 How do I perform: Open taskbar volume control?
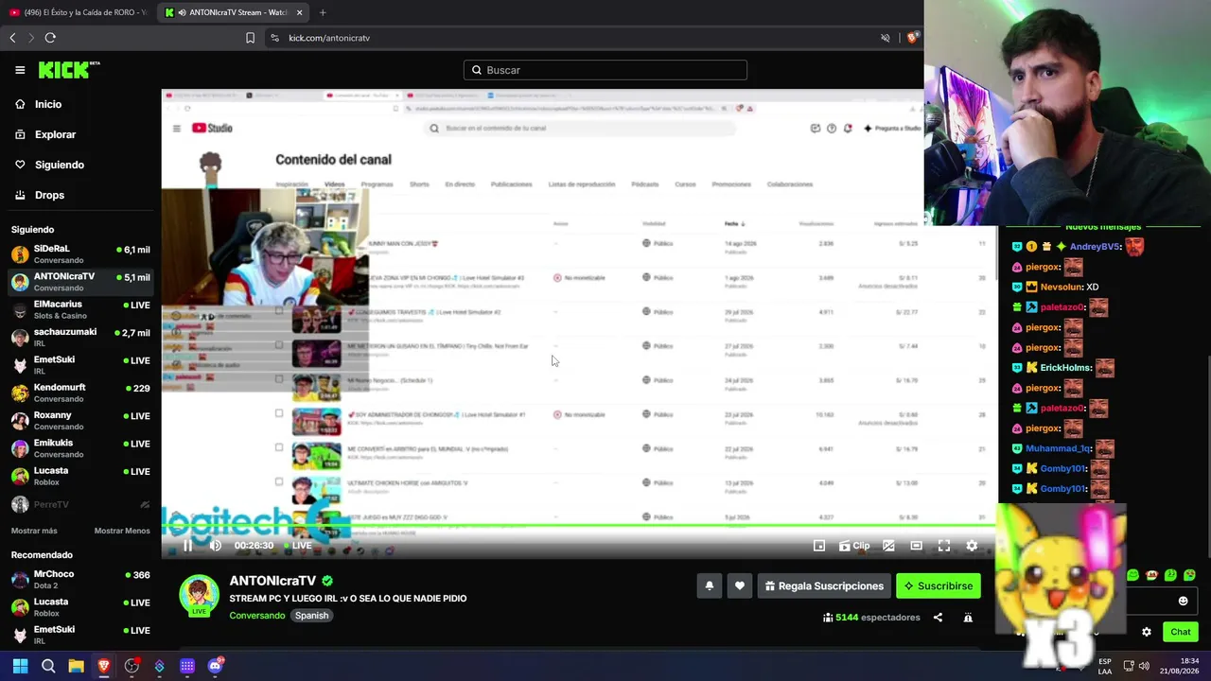click(x=1144, y=666)
